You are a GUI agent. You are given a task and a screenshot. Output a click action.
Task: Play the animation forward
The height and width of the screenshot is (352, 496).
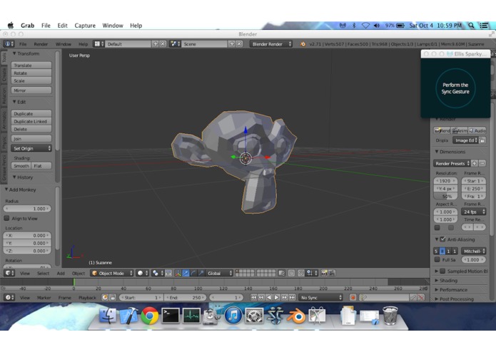277,297
